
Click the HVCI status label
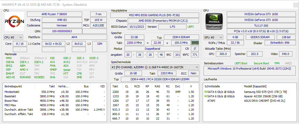(x=288, y=63)
